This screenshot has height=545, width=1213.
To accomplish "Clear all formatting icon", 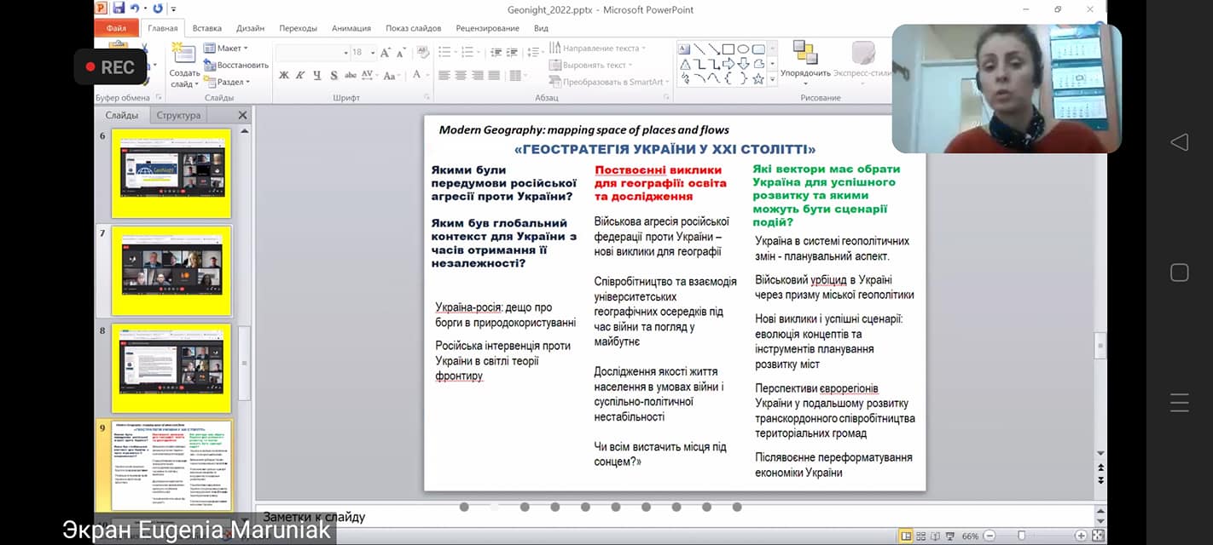I will pos(423,52).
